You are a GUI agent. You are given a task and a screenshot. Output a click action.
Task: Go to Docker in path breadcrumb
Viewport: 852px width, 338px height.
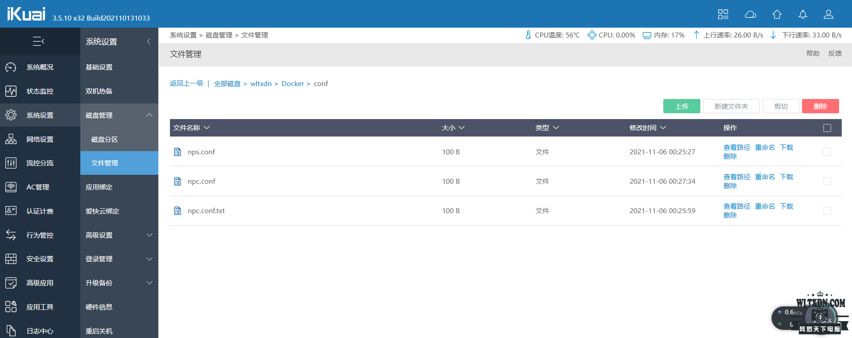click(x=293, y=84)
